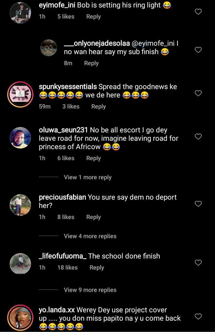Show "View 9 more replies" thread
Image resolution: width=215 pixels, height=332 pixels.
tap(90, 290)
